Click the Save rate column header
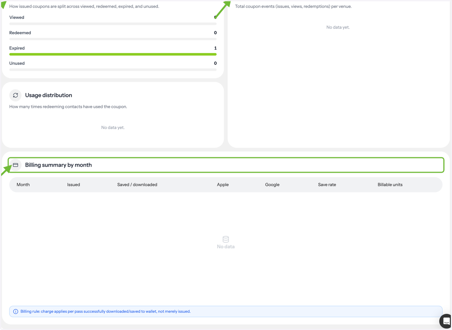Viewport: 452px width, 330px height. (327, 185)
